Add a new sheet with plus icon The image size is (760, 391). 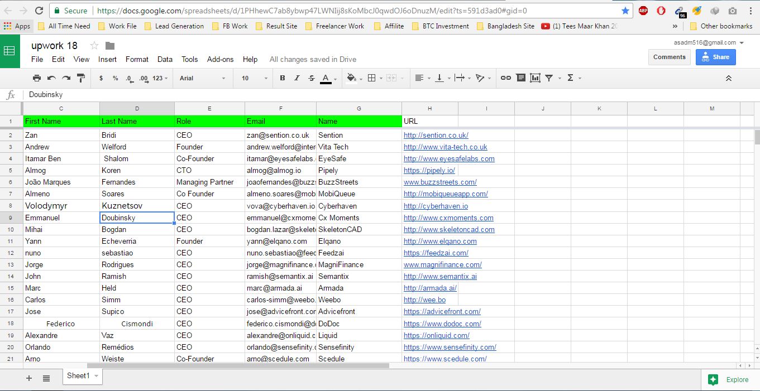(29, 378)
